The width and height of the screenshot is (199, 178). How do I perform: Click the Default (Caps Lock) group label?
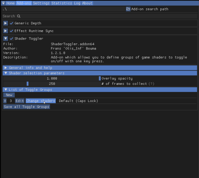pyautogui.click(x=78, y=101)
